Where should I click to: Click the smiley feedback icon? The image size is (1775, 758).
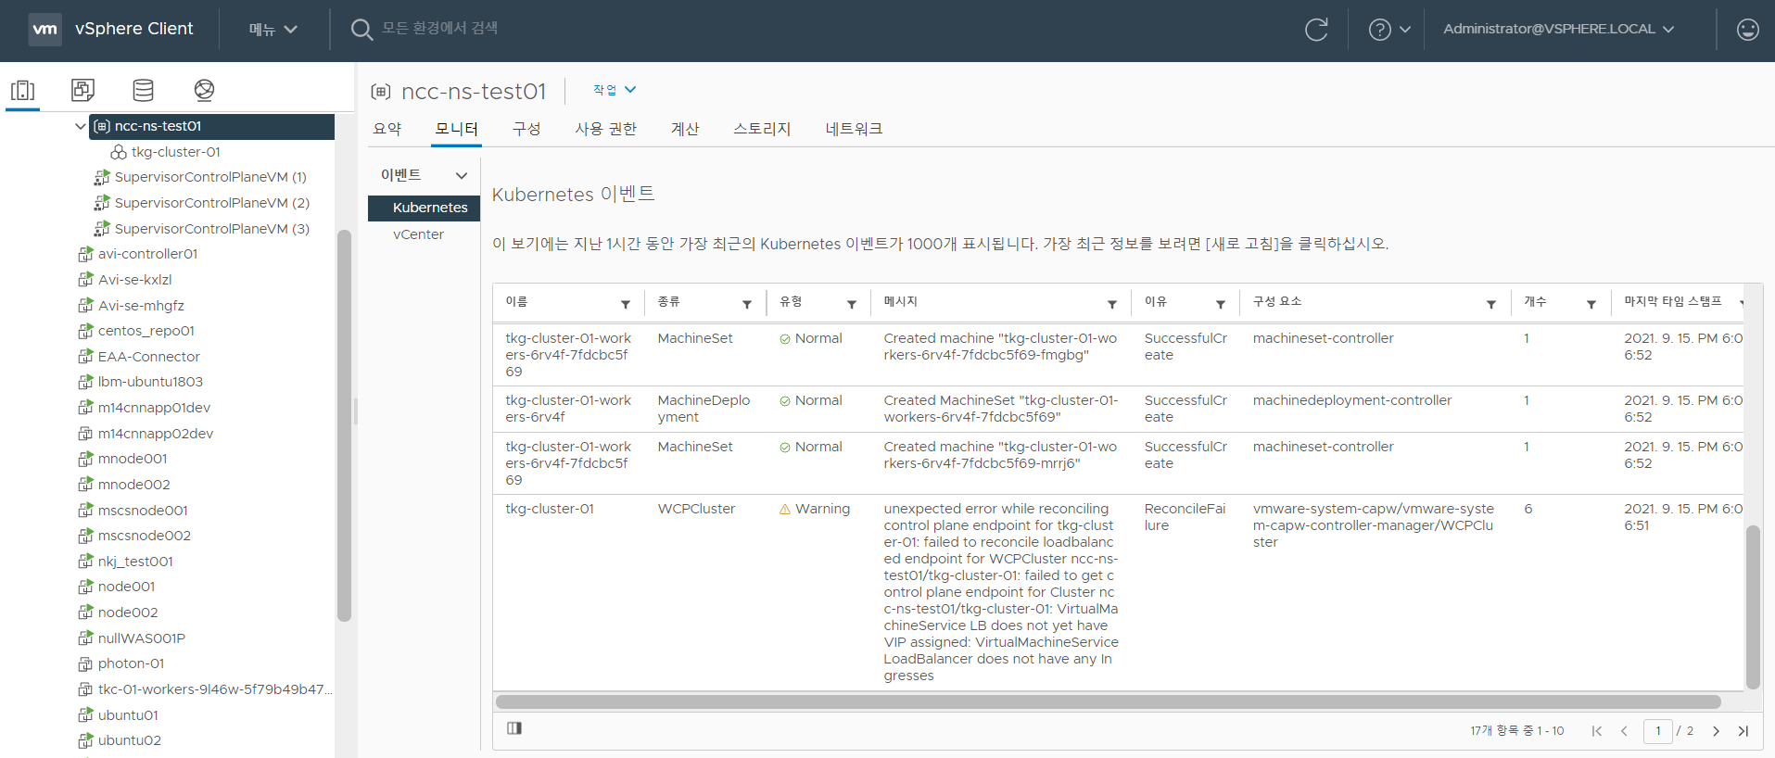pos(1747,30)
